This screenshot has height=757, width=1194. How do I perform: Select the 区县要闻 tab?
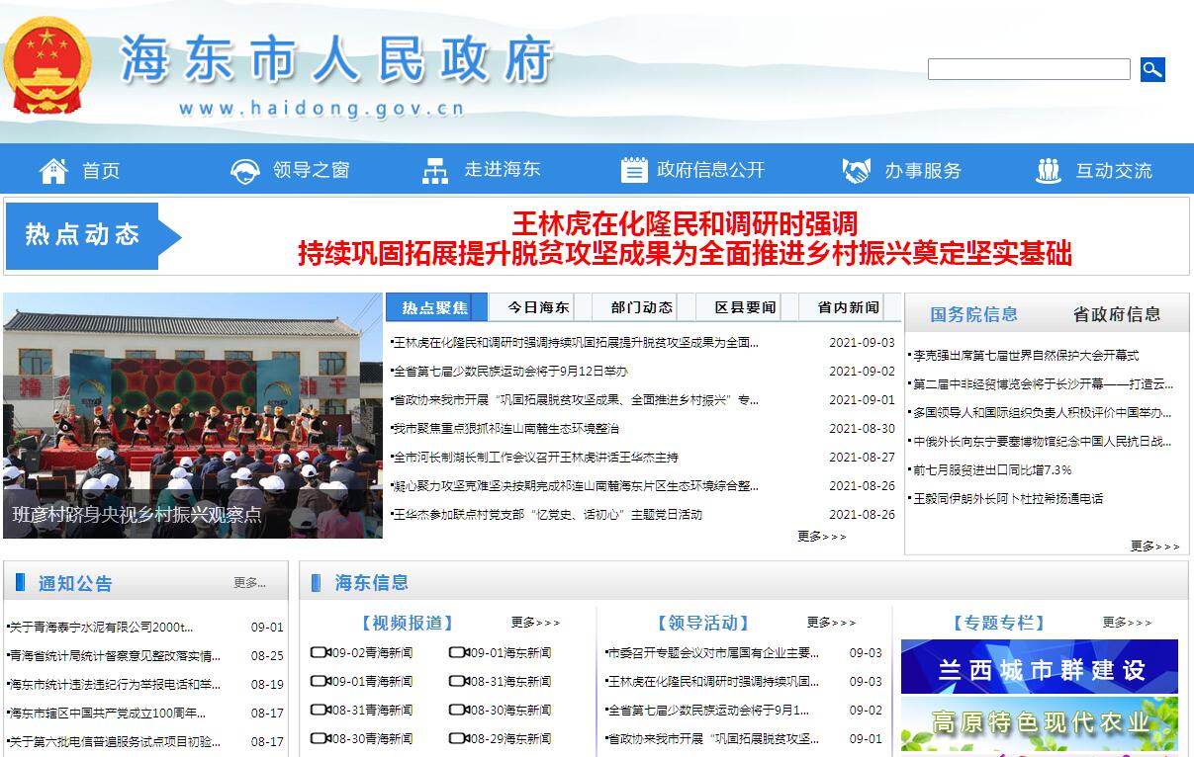[x=745, y=307]
